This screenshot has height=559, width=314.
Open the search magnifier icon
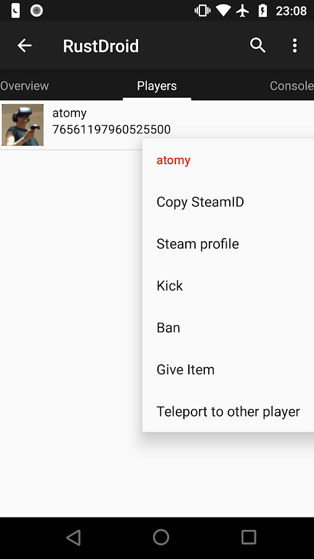258,46
